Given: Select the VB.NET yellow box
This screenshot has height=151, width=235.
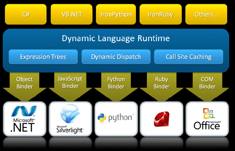Looking at the screenshot, I should tap(72, 14).
